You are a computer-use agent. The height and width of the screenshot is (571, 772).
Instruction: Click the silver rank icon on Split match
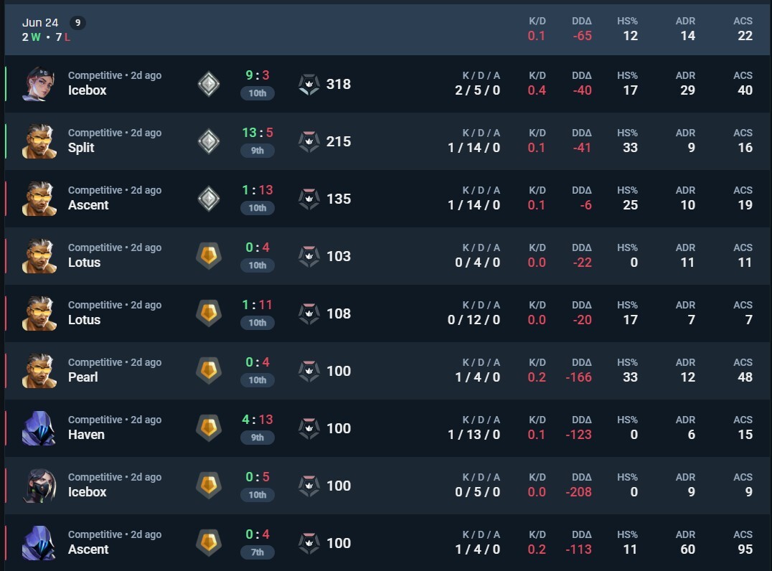tap(209, 141)
